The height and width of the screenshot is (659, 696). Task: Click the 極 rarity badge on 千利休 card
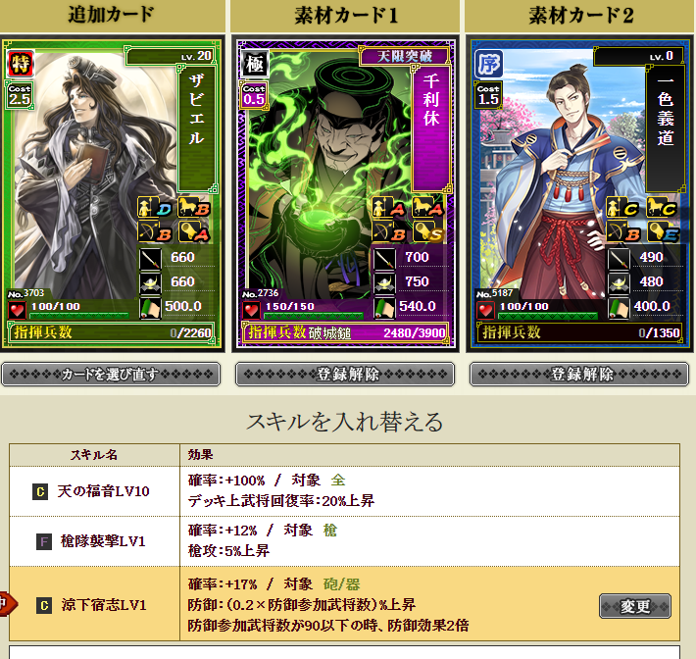pos(255,64)
